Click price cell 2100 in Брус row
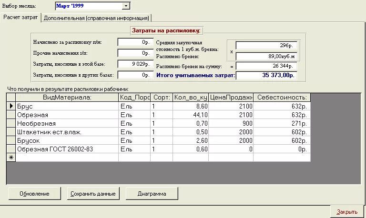The image size is (366, 218). (231, 106)
